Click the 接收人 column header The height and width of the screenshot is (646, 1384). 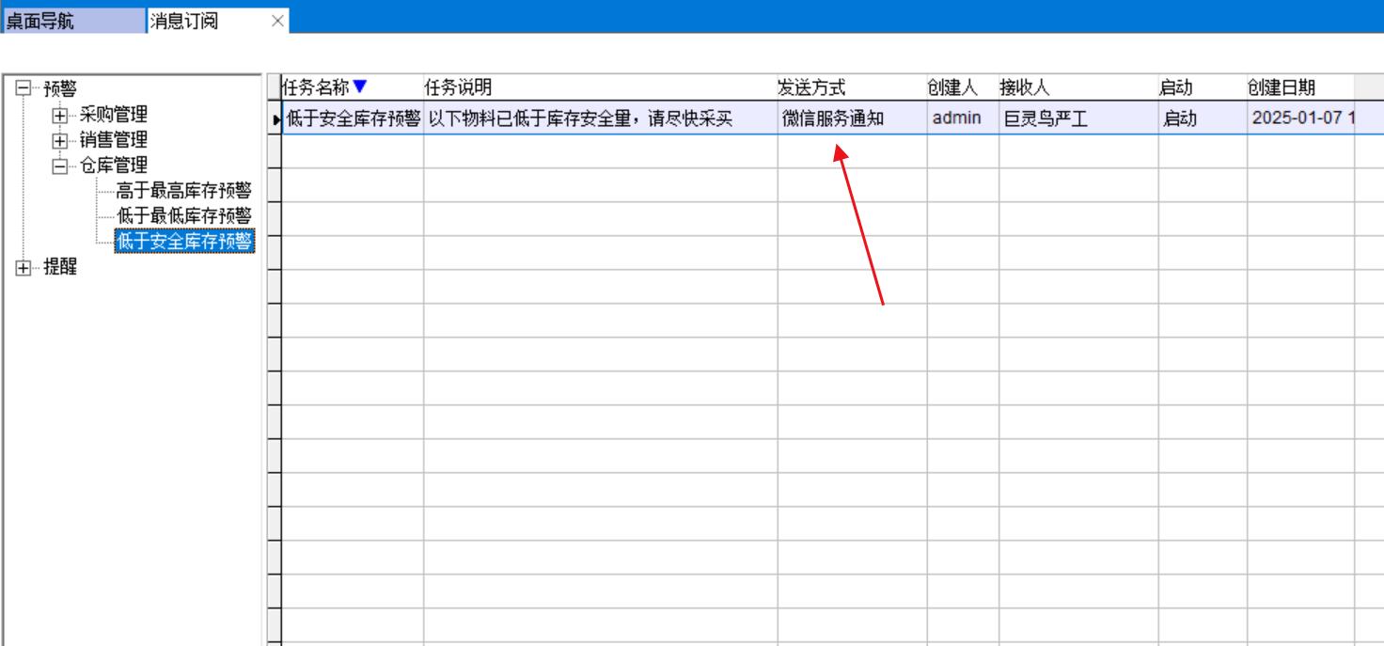1077,87
